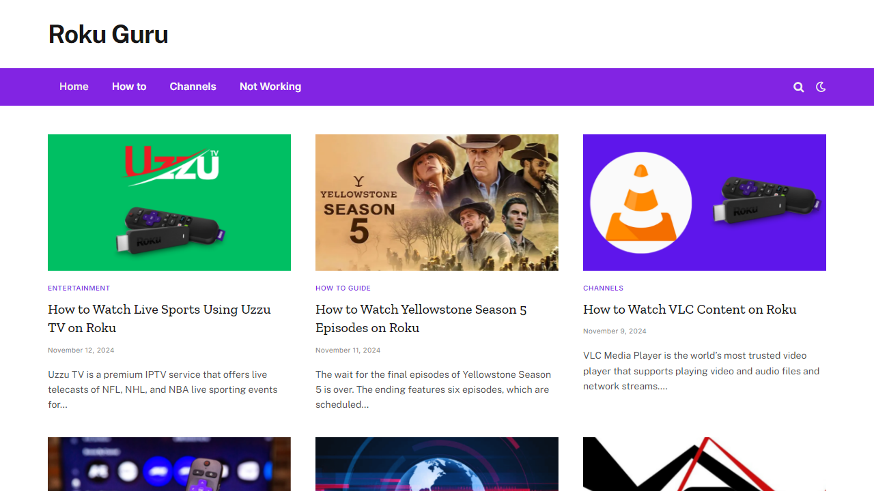Select the CHANNELS category tag
The image size is (874, 491).
(604, 288)
